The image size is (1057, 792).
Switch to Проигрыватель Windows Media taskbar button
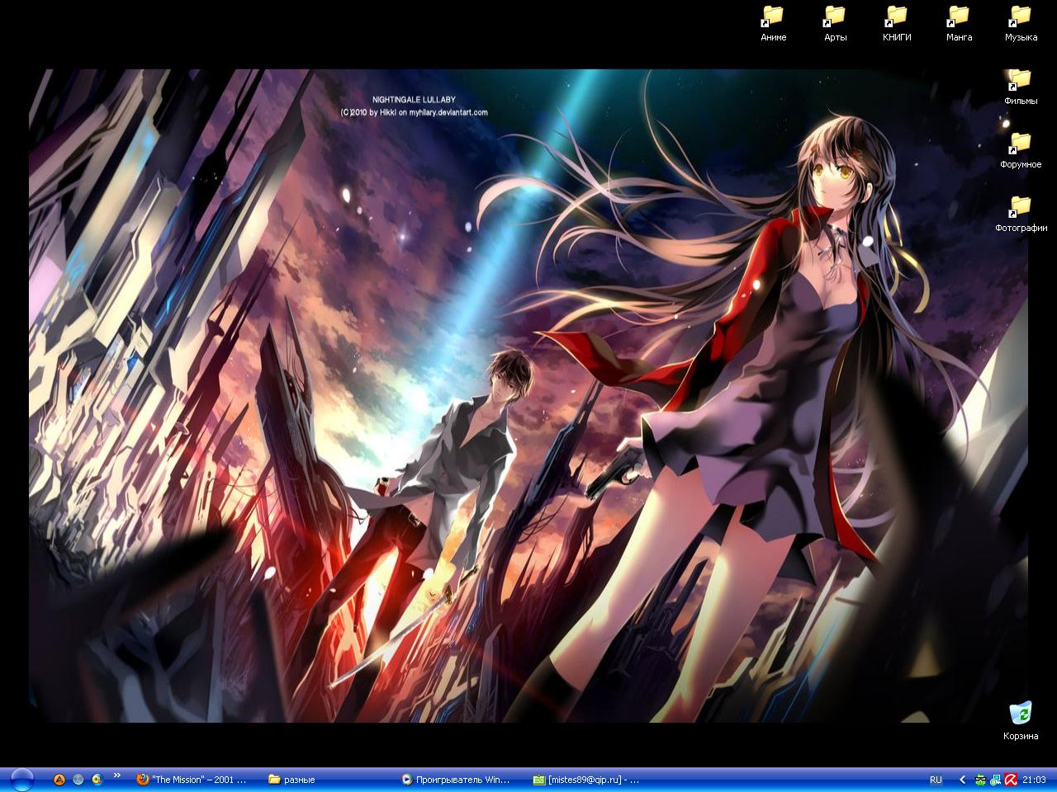tap(457, 780)
